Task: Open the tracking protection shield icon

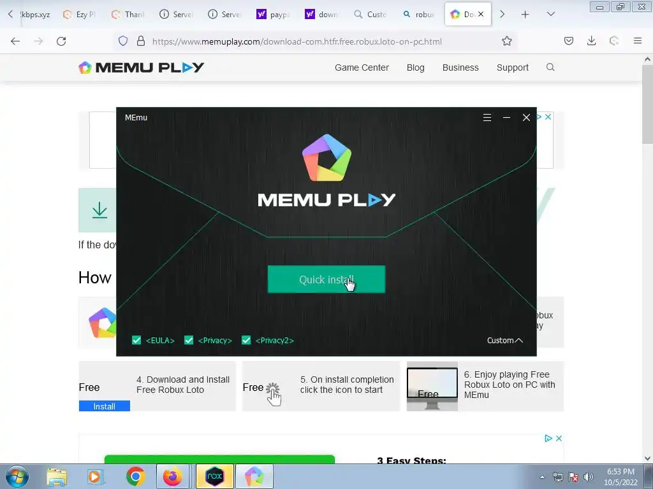Action: [123, 41]
